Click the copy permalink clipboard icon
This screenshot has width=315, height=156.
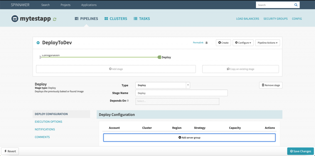207,43
